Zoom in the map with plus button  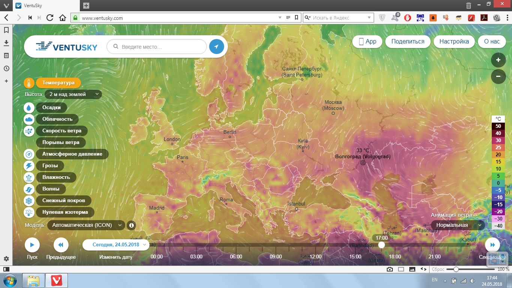tap(498, 60)
